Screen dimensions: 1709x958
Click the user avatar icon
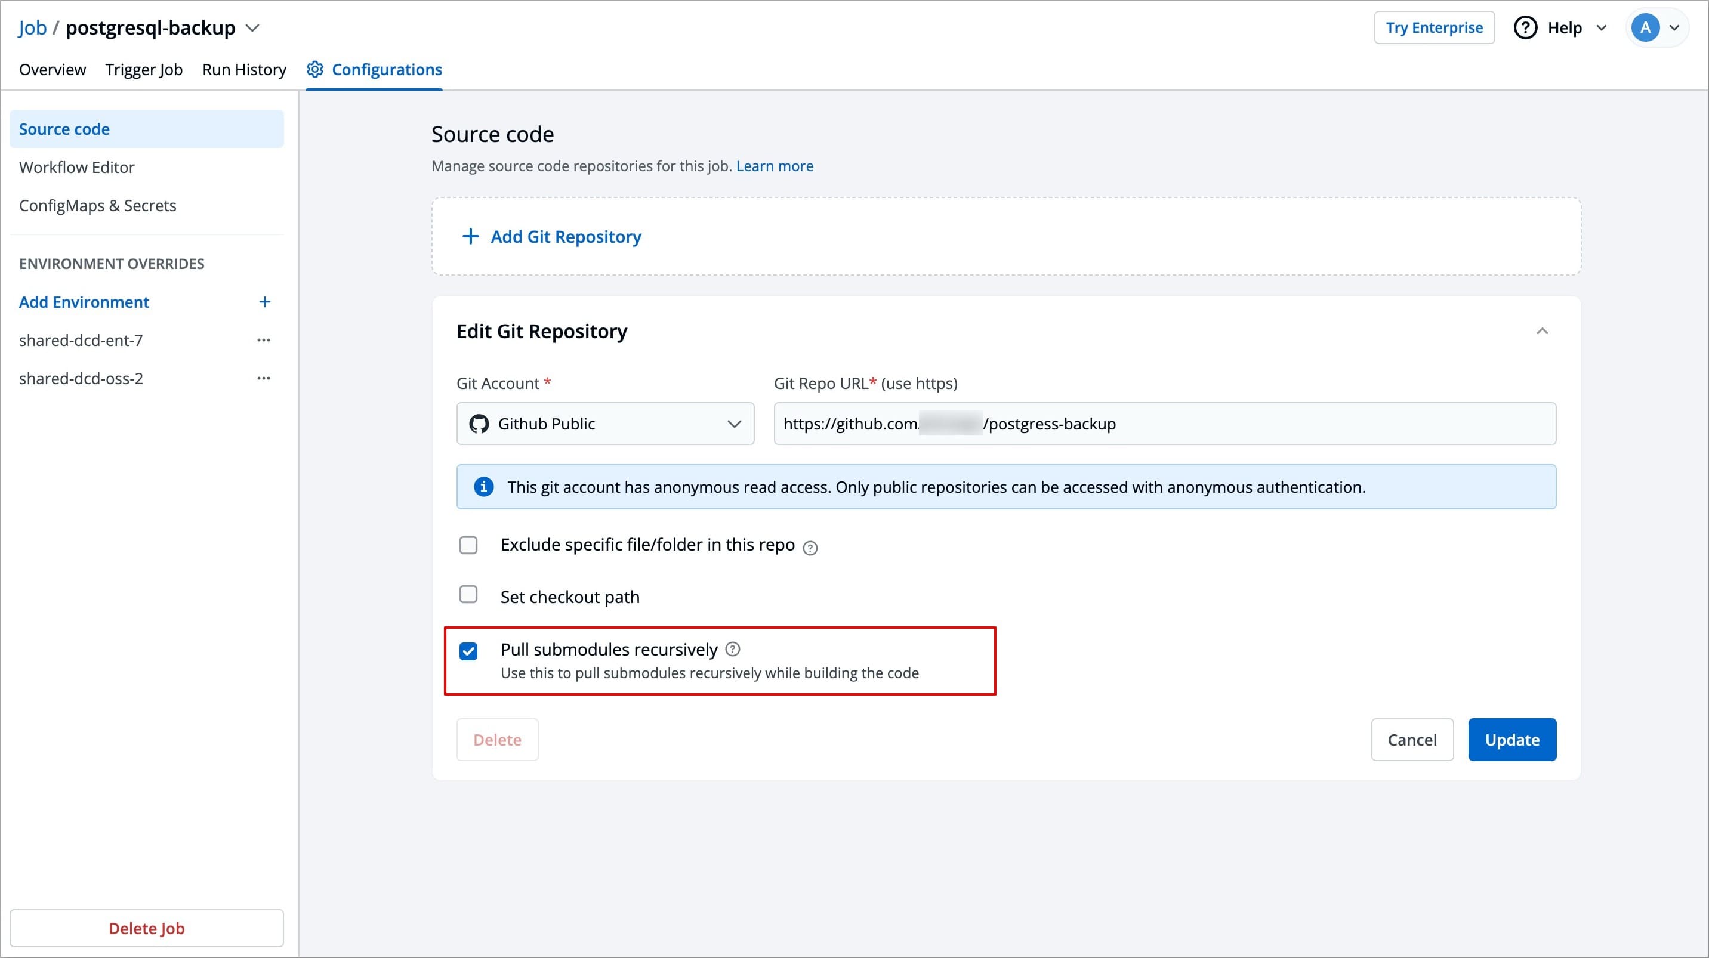tap(1645, 28)
